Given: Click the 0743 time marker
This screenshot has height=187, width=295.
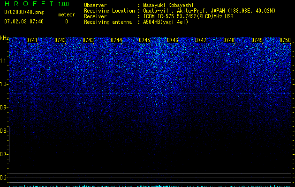Looking at the screenshot, I should (88, 40).
